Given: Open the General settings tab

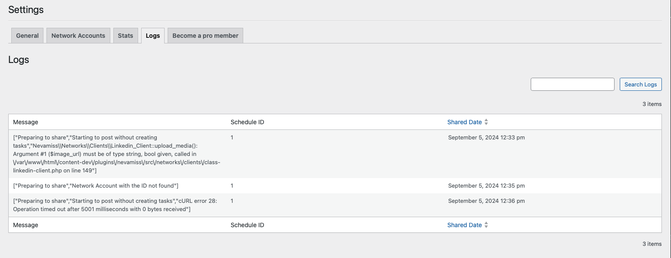Looking at the screenshot, I should [x=27, y=36].
